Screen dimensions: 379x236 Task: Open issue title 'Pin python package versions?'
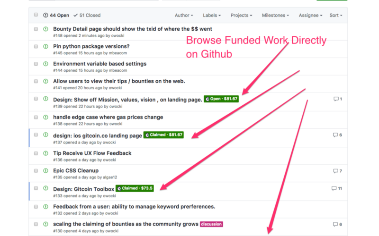click(x=91, y=46)
